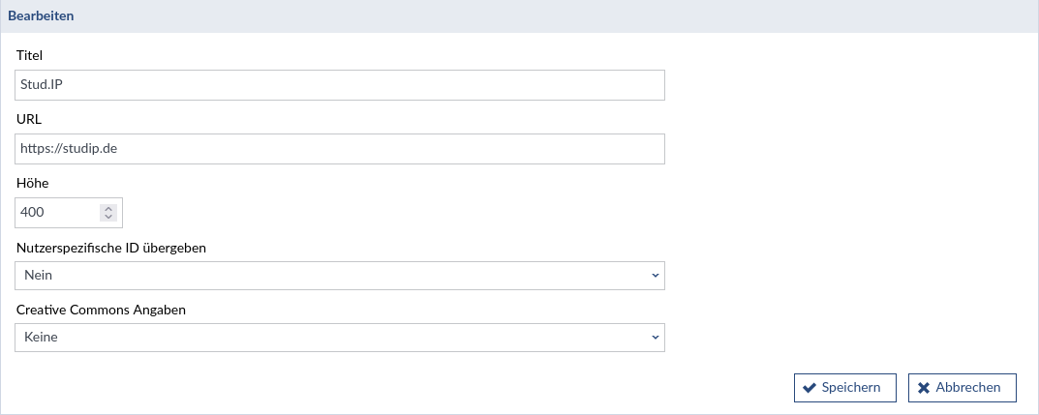Save changes with the Speichern button
Image resolution: width=1039 pixels, height=415 pixels.
pyautogui.click(x=844, y=388)
